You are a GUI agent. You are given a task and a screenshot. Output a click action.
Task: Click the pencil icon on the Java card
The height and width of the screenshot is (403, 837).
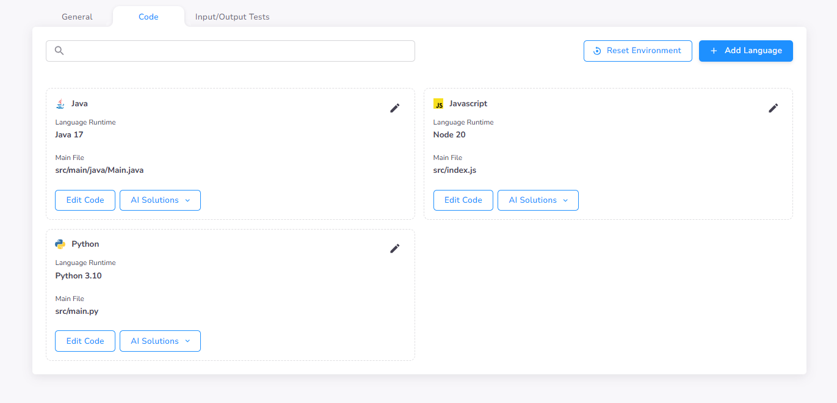click(x=395, y=108)
